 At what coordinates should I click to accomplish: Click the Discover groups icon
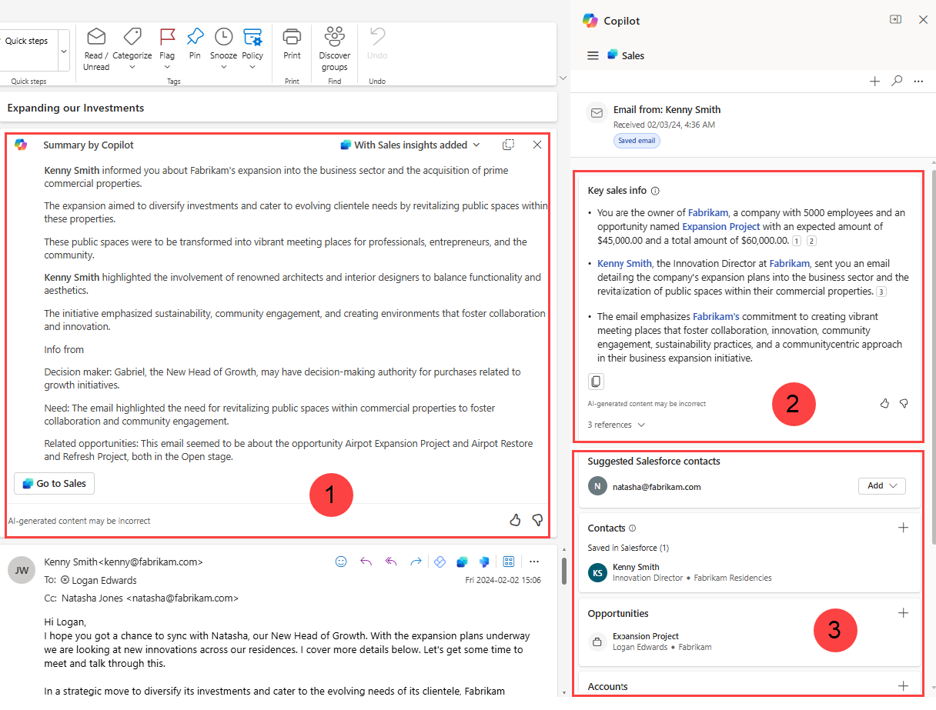pos(334,36)
